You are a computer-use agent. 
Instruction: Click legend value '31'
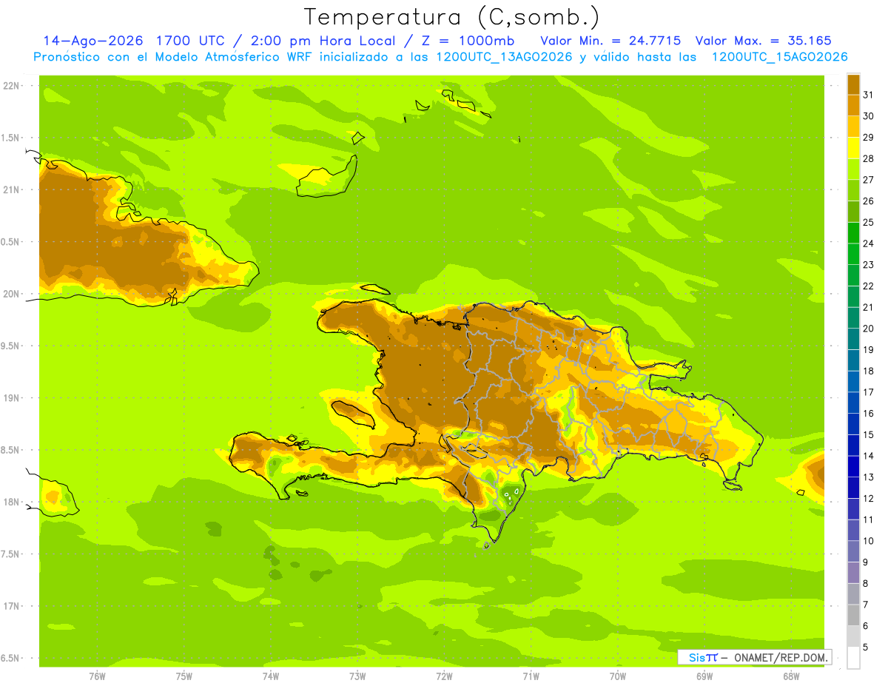coord(868,95)
